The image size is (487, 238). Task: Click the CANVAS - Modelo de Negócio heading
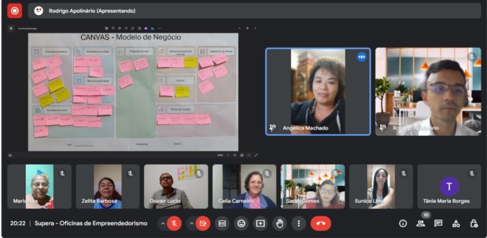131,37
